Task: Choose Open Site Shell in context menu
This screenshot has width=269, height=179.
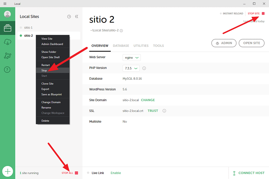Action: point(53,57)
